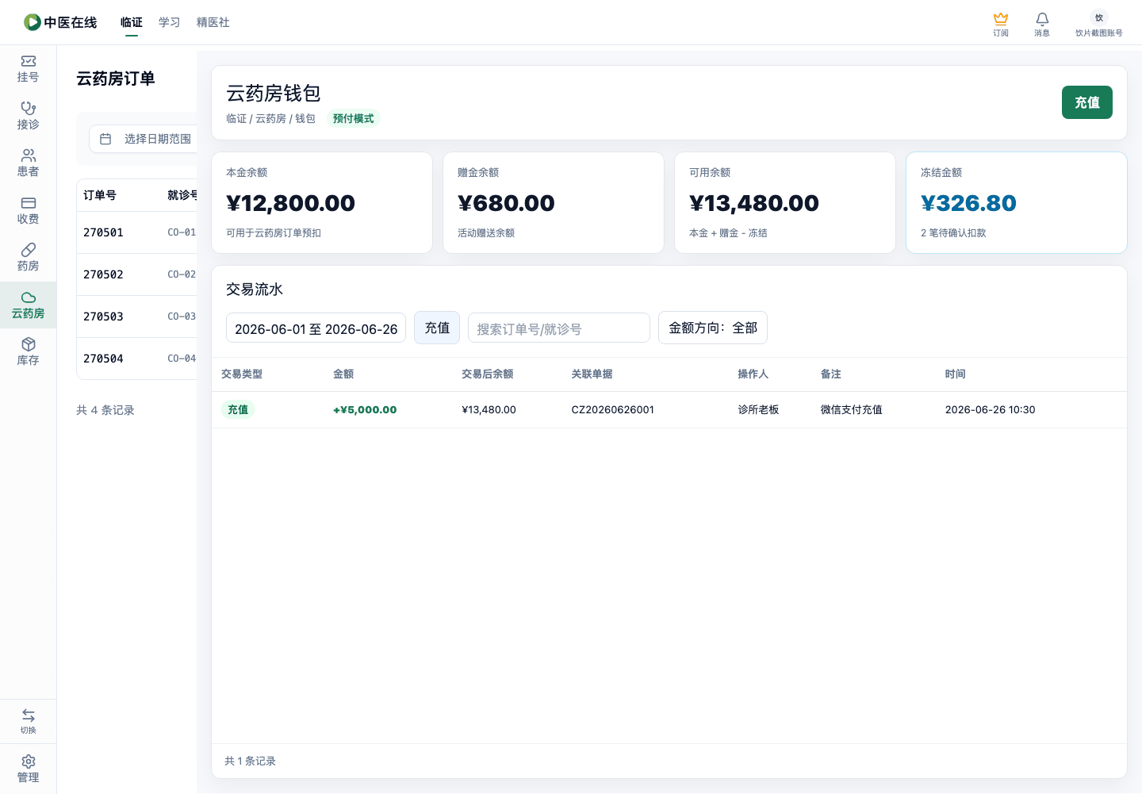The height and width of the screenshot is (794, 1142).
Task: Focus the 搜索订单号/就诊号 search field
Action: (x=559, y=328)
